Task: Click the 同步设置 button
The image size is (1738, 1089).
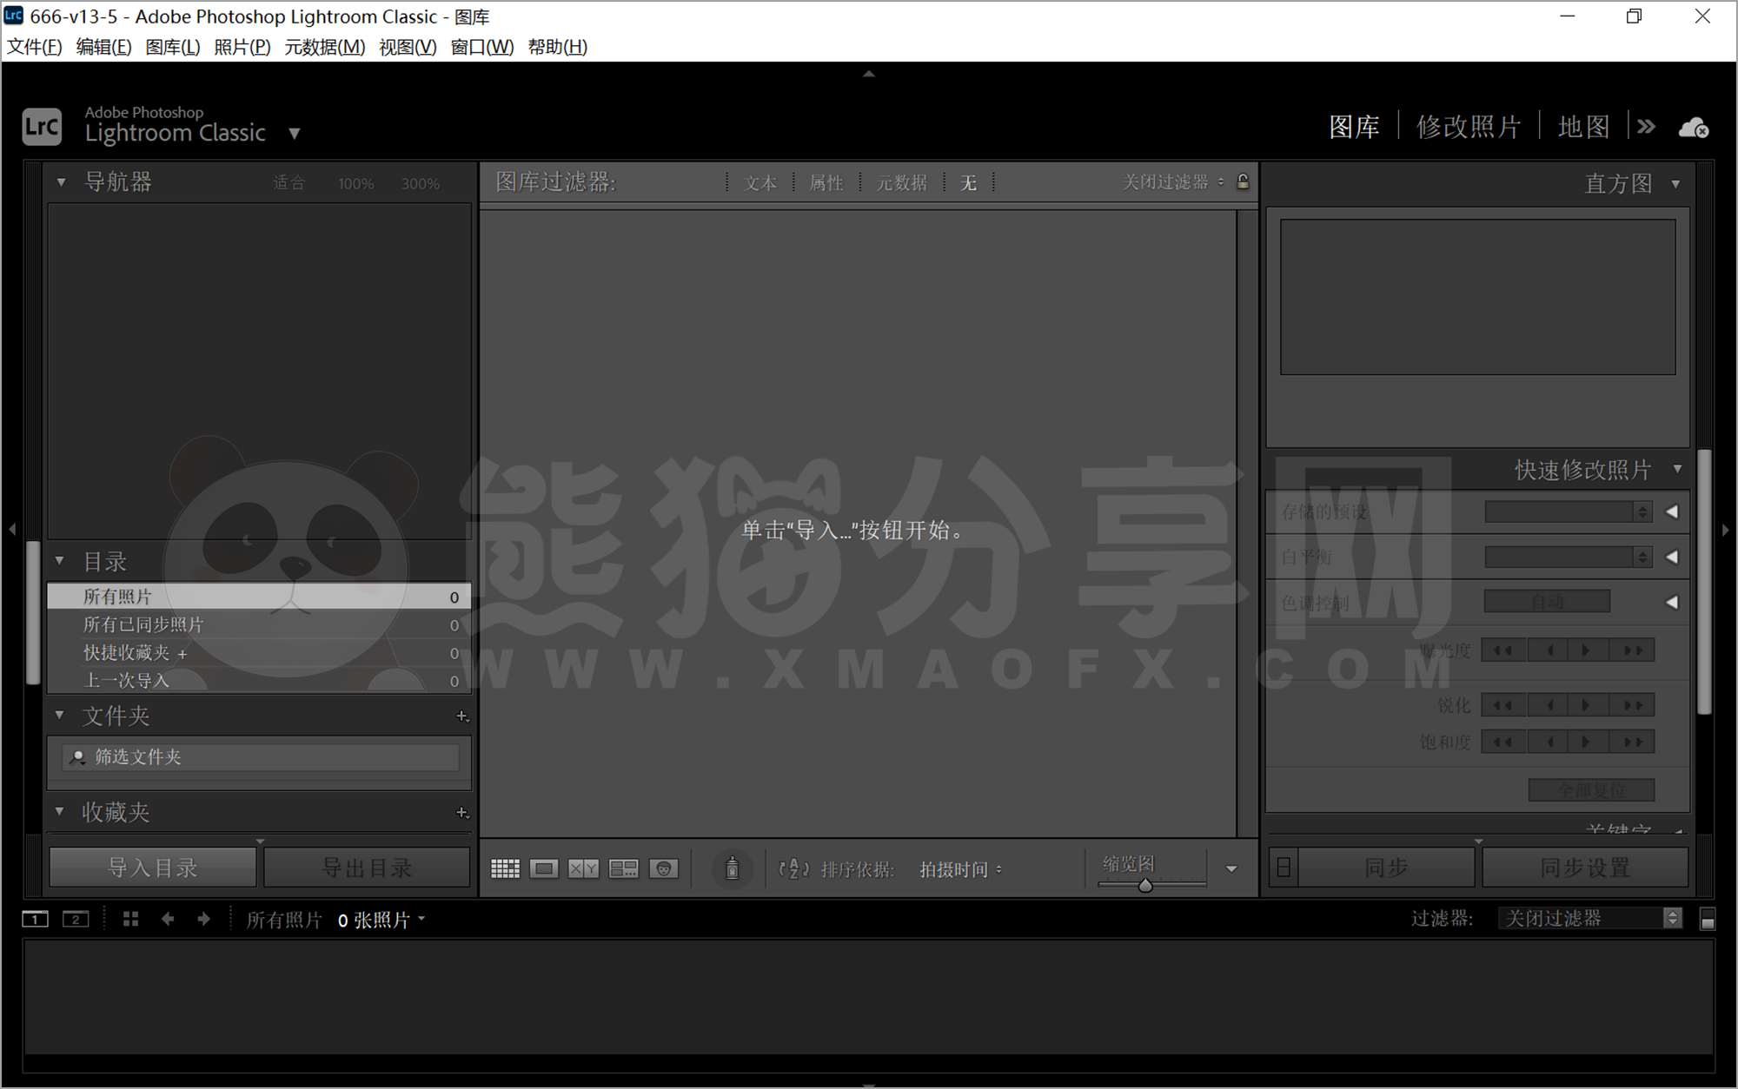Action: 1584,866
